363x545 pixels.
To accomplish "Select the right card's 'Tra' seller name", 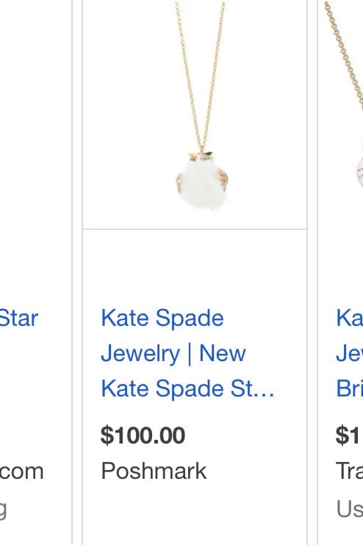I will click(350, 471).
